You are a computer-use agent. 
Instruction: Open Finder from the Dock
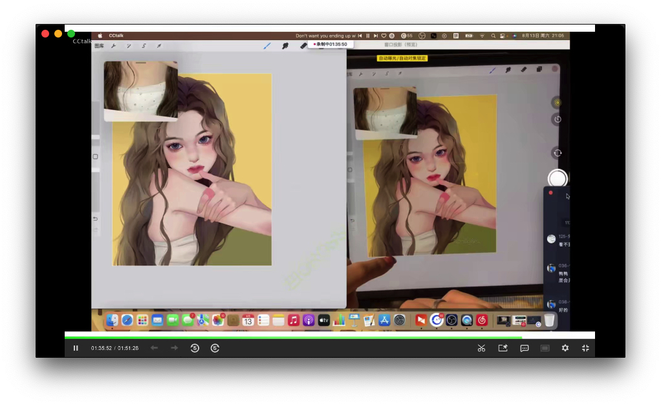(112, 321)
